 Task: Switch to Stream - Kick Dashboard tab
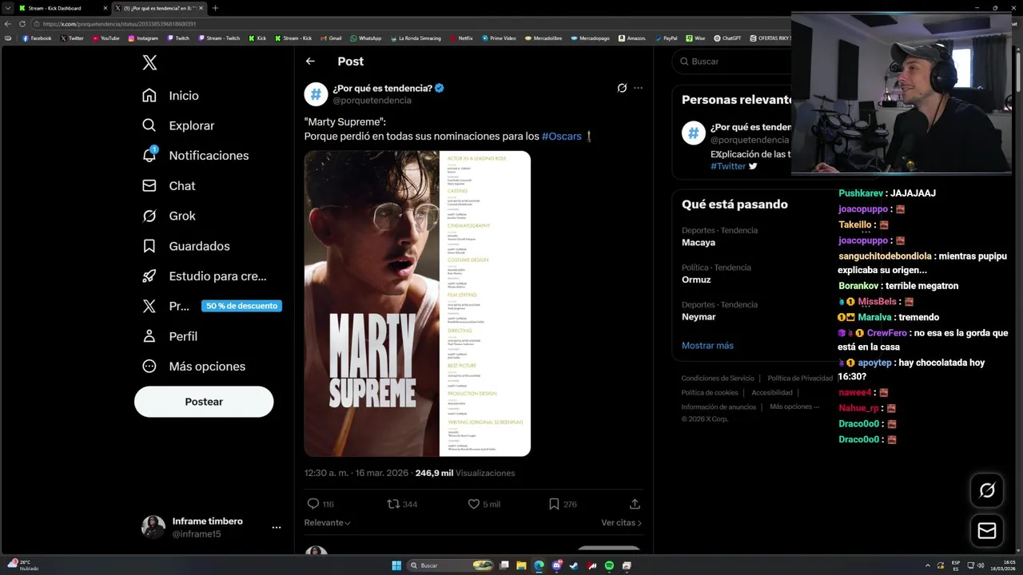point(62,8)
